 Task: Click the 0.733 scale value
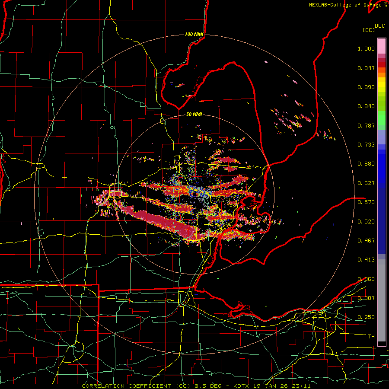tap(366, 145)
